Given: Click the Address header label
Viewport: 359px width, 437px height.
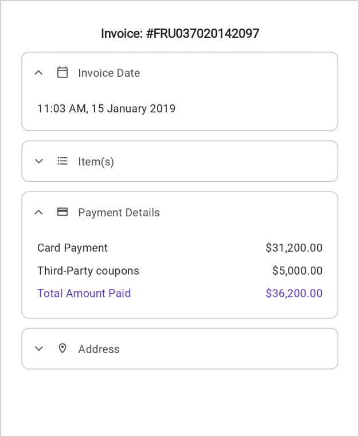Looking at the screenshot, I should [x=99, y=349].
